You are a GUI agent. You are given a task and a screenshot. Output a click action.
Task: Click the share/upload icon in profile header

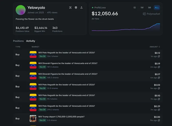click(81, 8)
